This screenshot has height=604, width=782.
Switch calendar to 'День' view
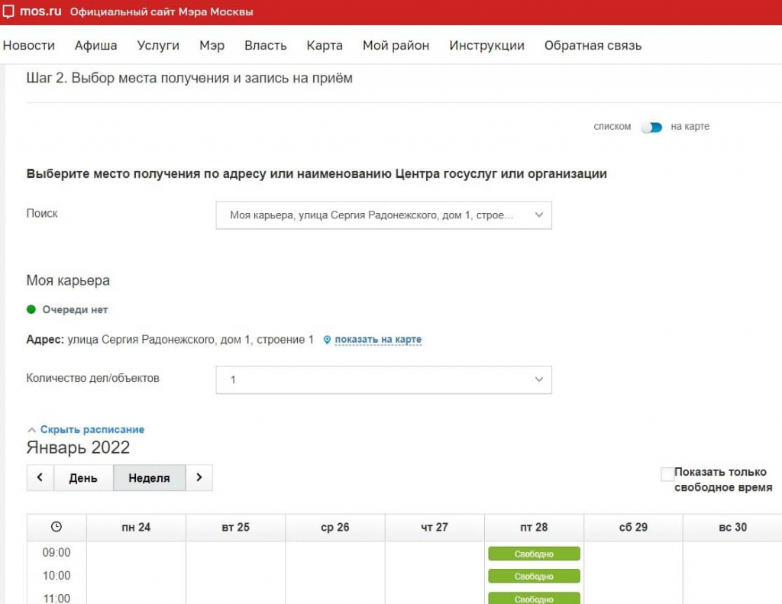83,478
